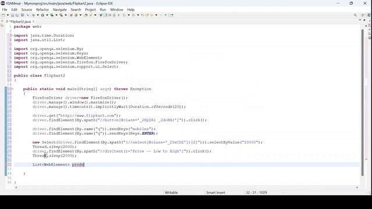Image resolution: width=372 pixels, height=209 pixels.
Task: Open the Help menu
Action: 131,10
